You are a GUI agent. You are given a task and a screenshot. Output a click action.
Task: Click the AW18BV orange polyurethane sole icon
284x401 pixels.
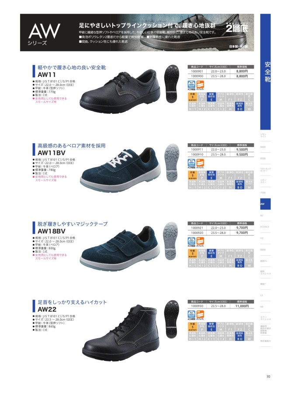click(200, 242)
